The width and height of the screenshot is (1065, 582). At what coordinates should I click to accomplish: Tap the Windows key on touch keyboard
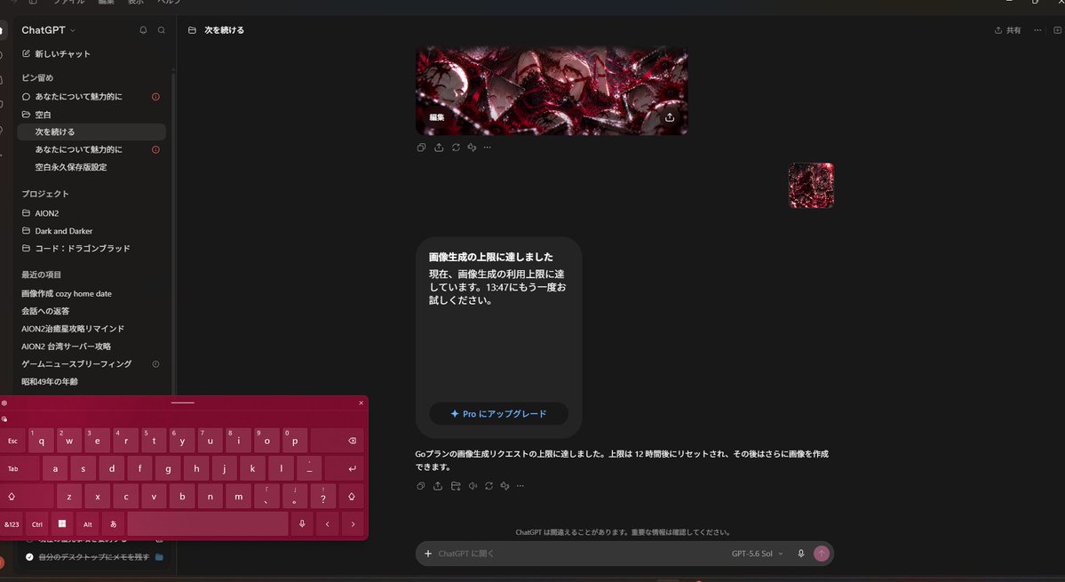pos(62,524)
